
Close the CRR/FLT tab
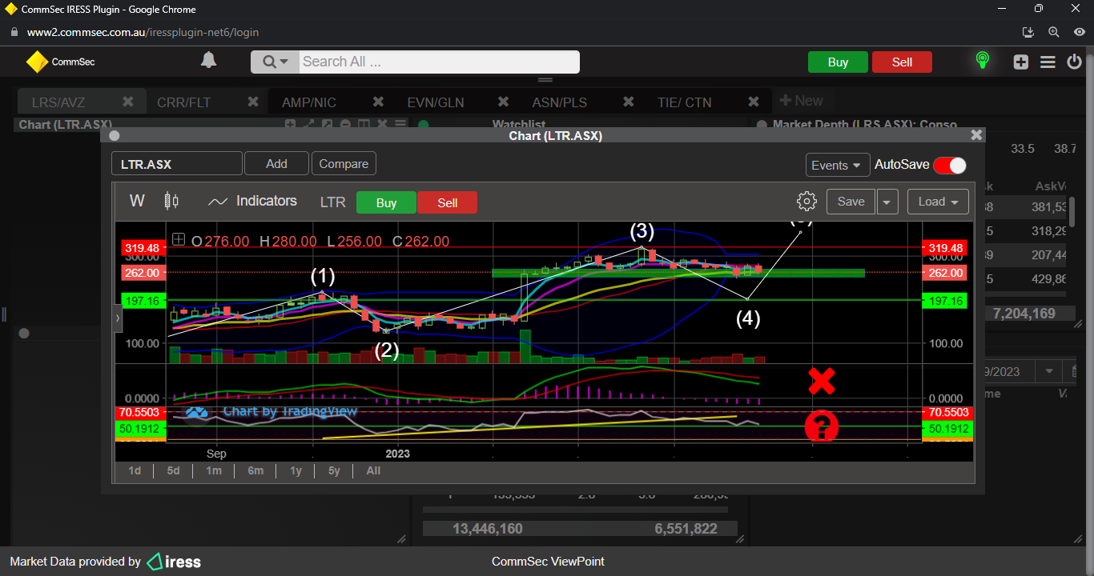click(x=253, y=102)
